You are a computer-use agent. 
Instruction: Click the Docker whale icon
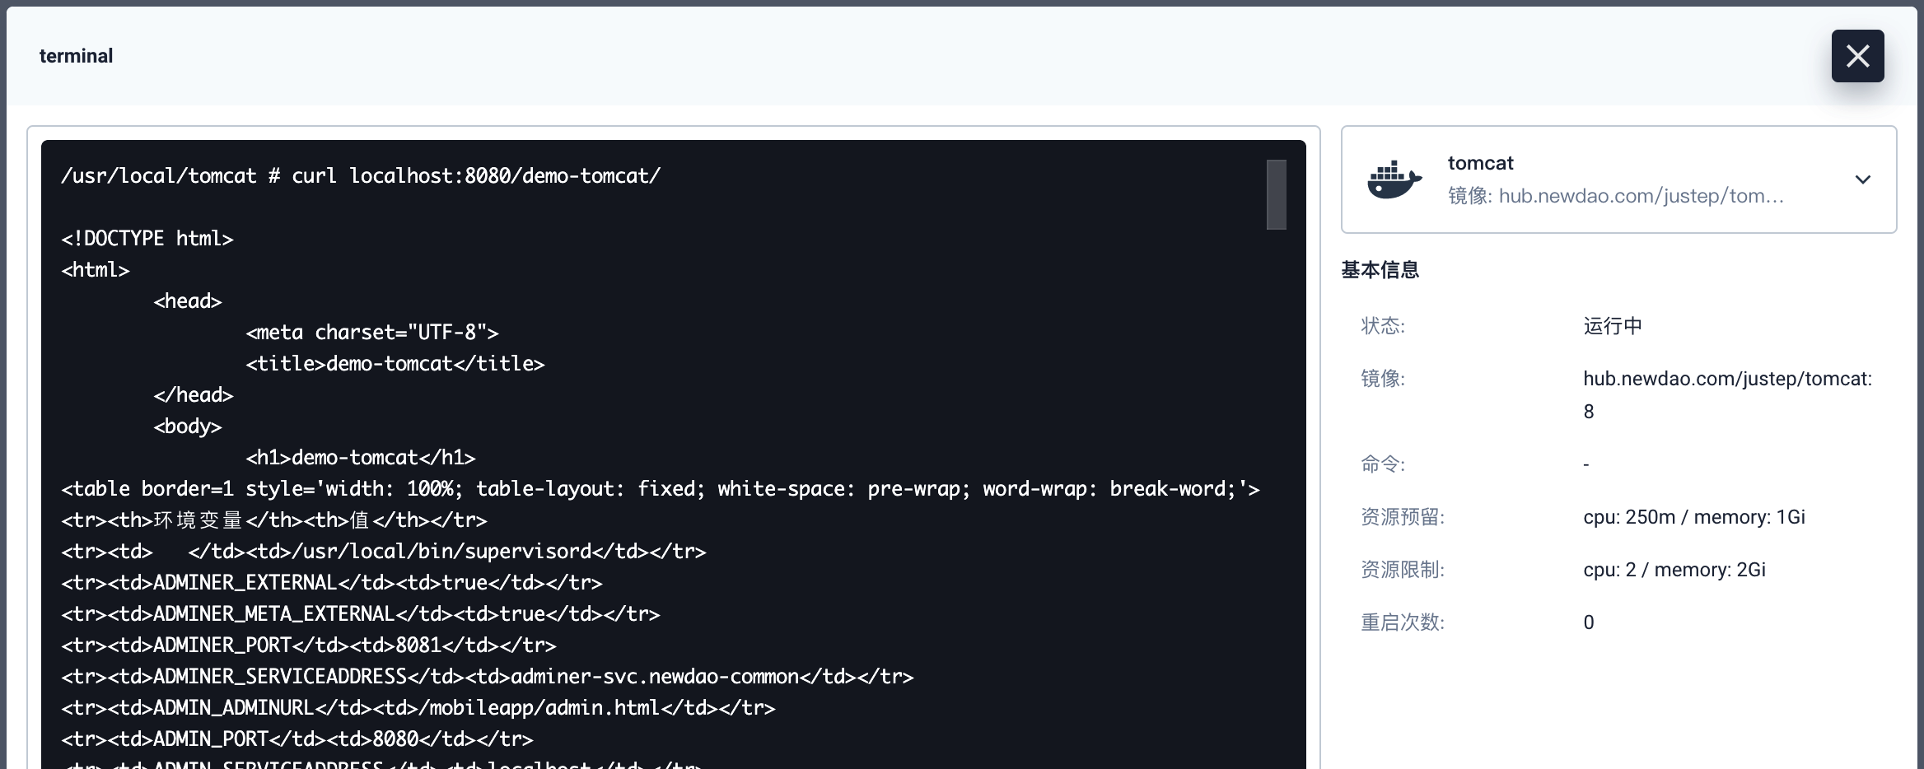click(1394, 179)
